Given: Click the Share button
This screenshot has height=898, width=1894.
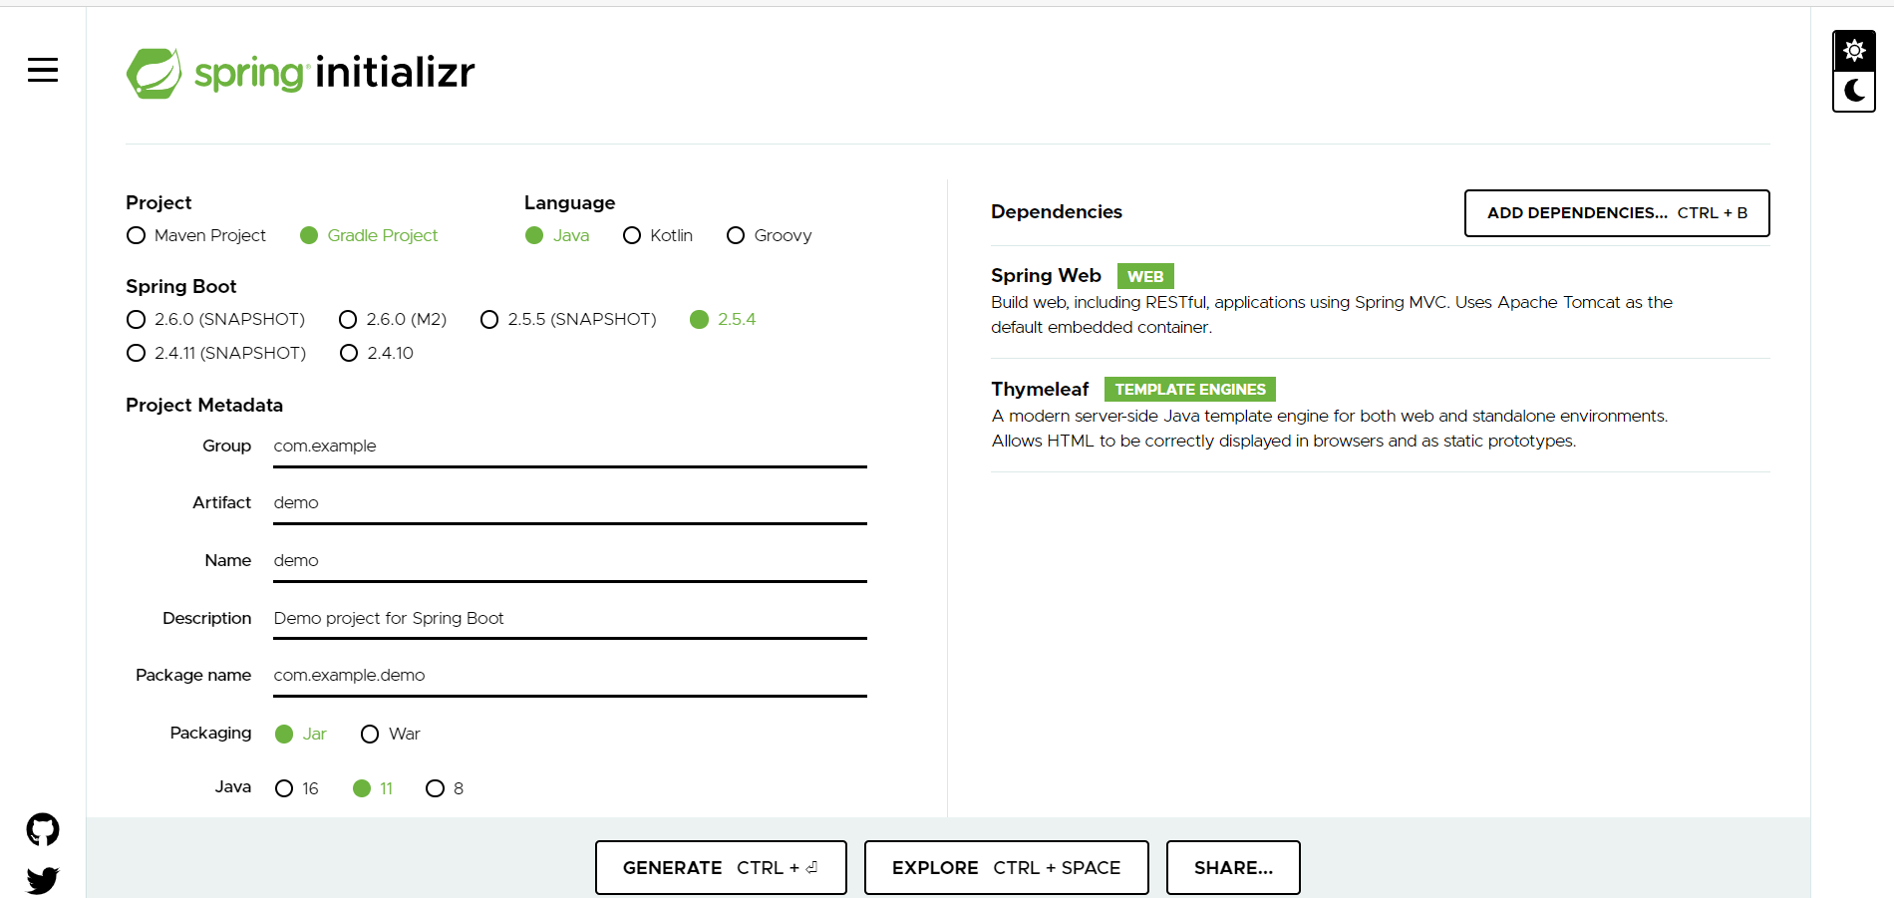Looking at the screenshot, I should 1233,868.
